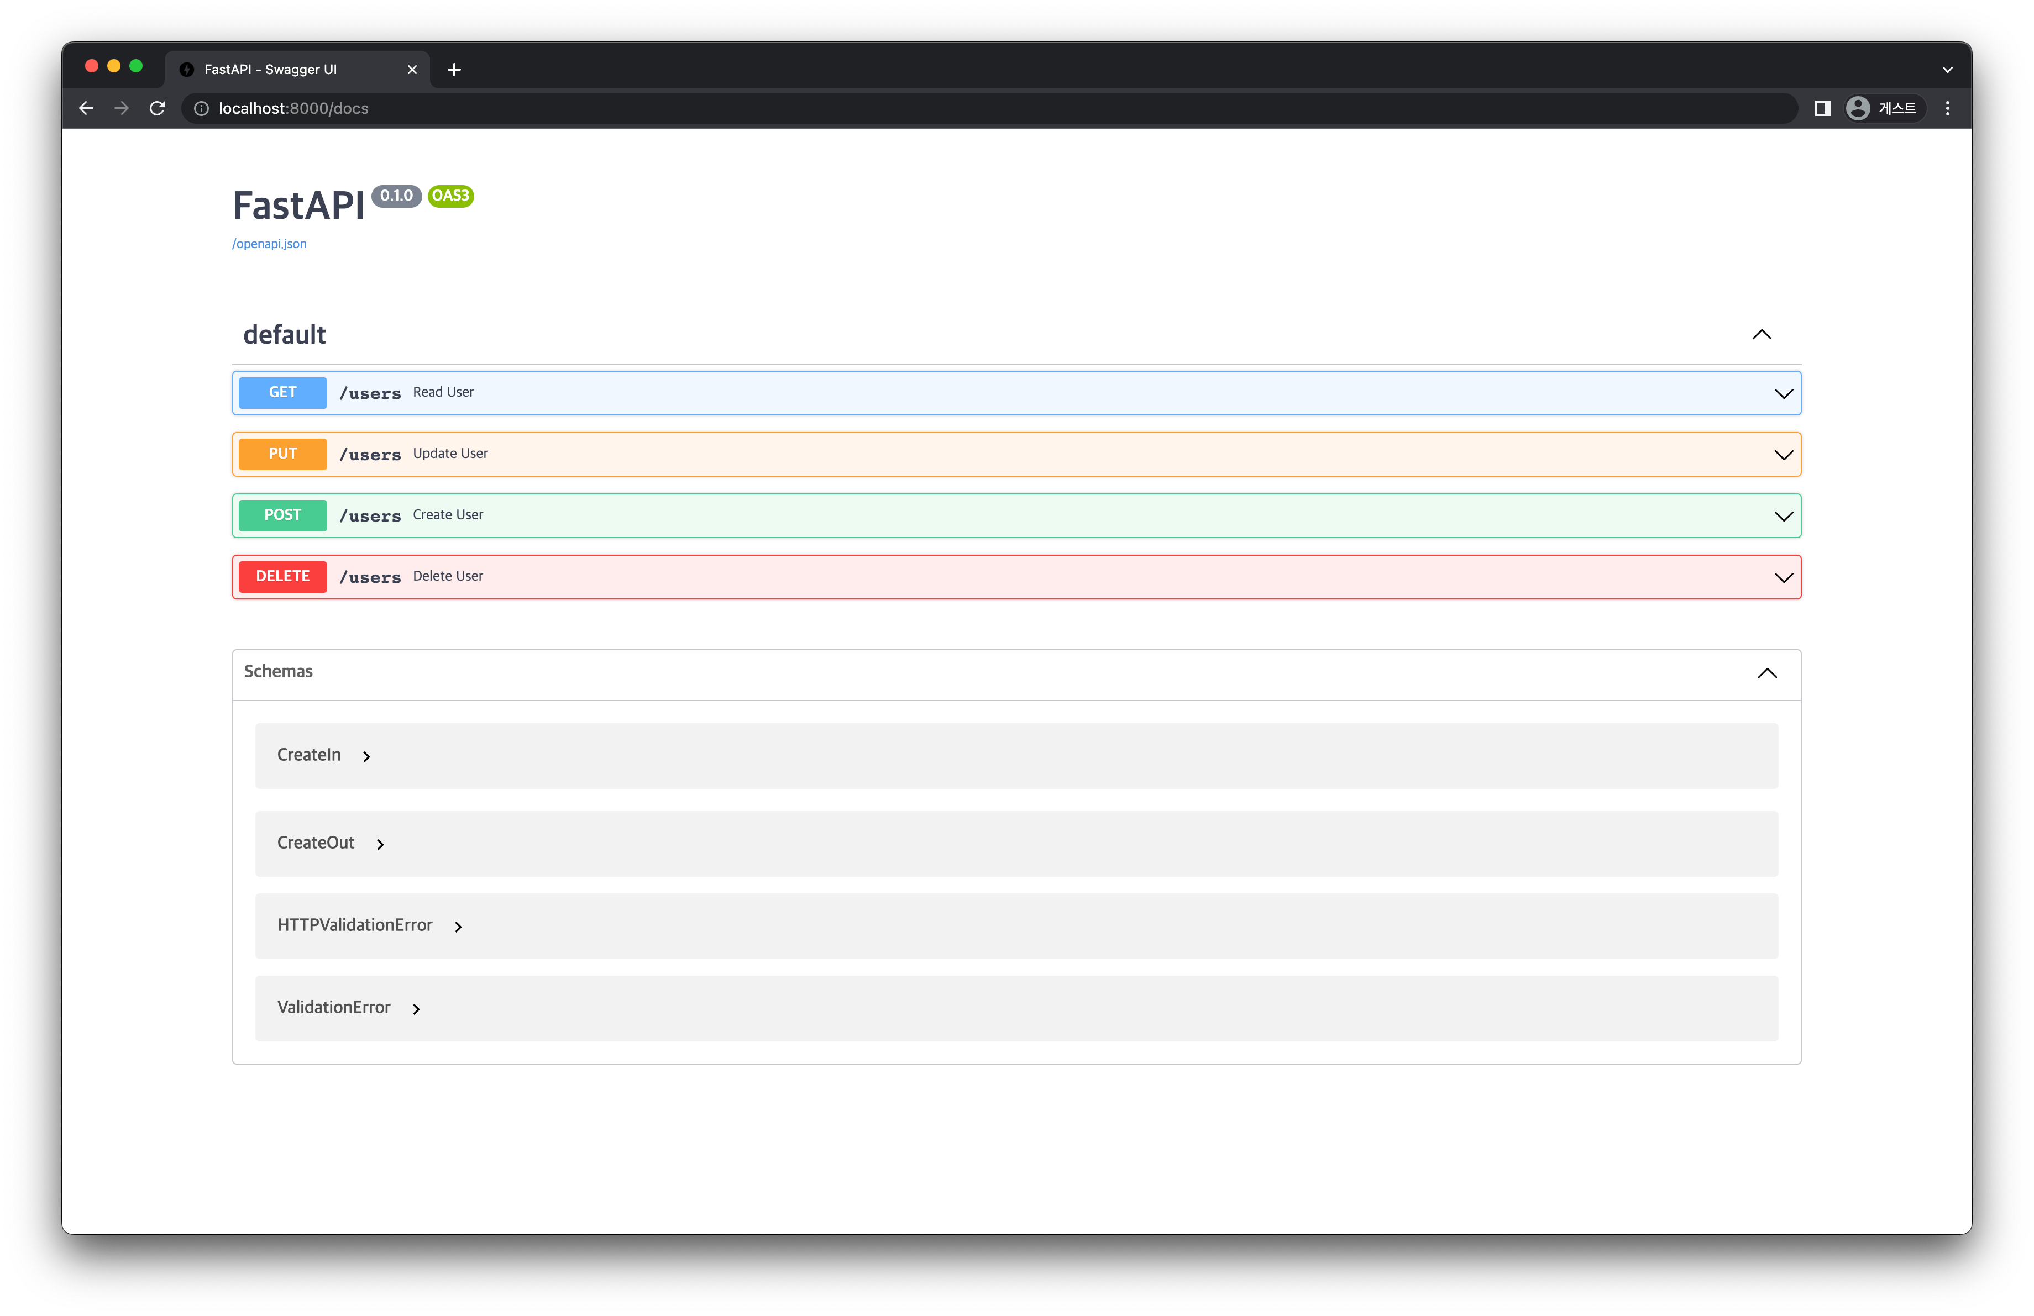The image size is (2034, 1316).
Task: Open a new tab with plus icon
Action: 454,70
